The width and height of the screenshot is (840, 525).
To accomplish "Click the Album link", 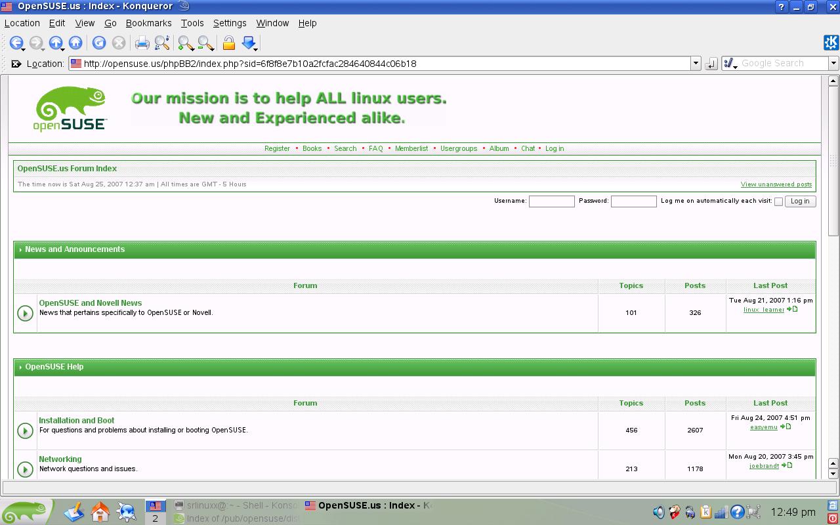I will 499,148.
